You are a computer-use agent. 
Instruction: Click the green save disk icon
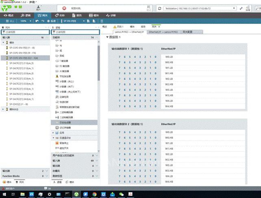point(20,7)
